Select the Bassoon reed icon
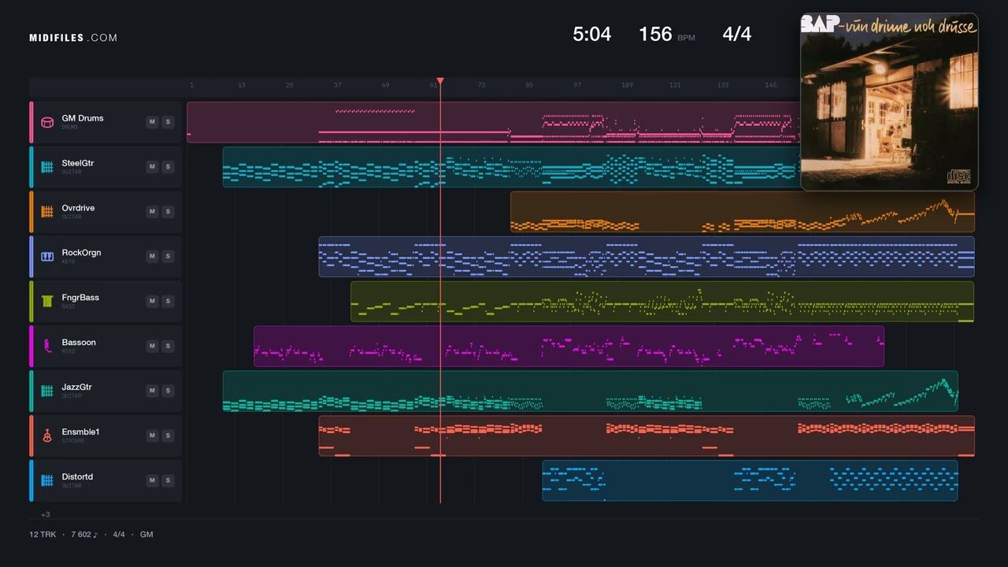 coord(47,346)
